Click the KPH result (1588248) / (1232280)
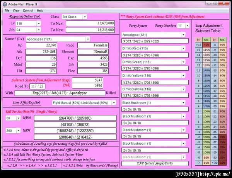This screenshot has height=178, width=232. (x=75, y=131)
